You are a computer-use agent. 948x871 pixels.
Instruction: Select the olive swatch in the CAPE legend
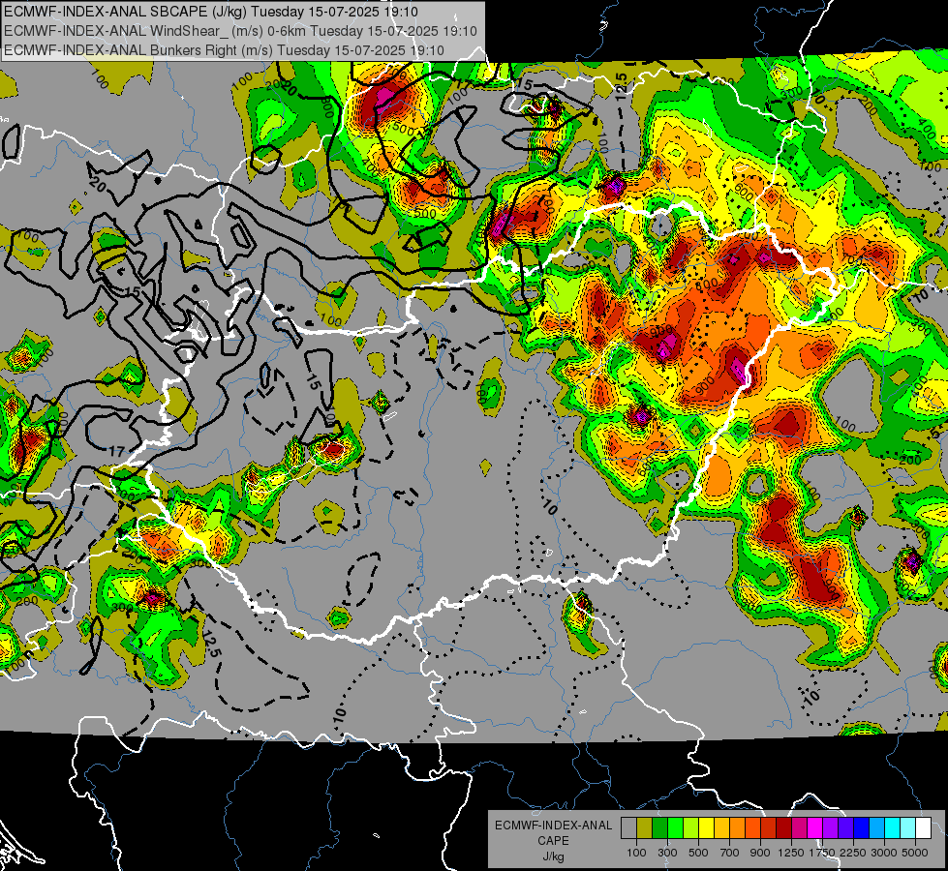click(645, 828)
